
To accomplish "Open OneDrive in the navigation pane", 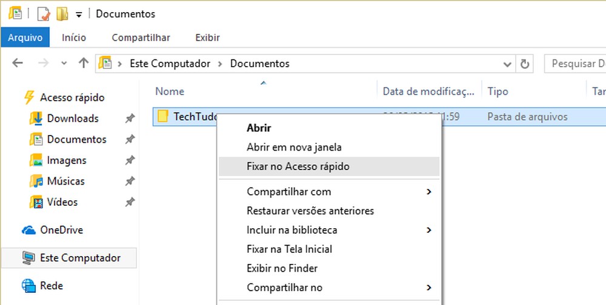I will click(61, 230).
